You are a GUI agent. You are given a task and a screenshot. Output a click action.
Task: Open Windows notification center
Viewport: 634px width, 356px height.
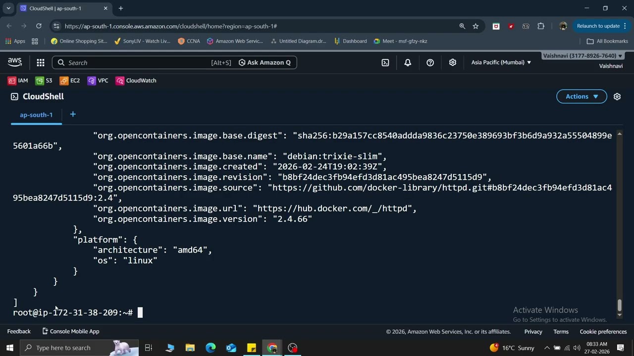[621, 348]
